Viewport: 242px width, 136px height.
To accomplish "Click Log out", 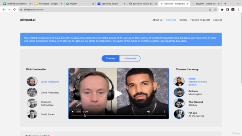I will coord(217,20).
